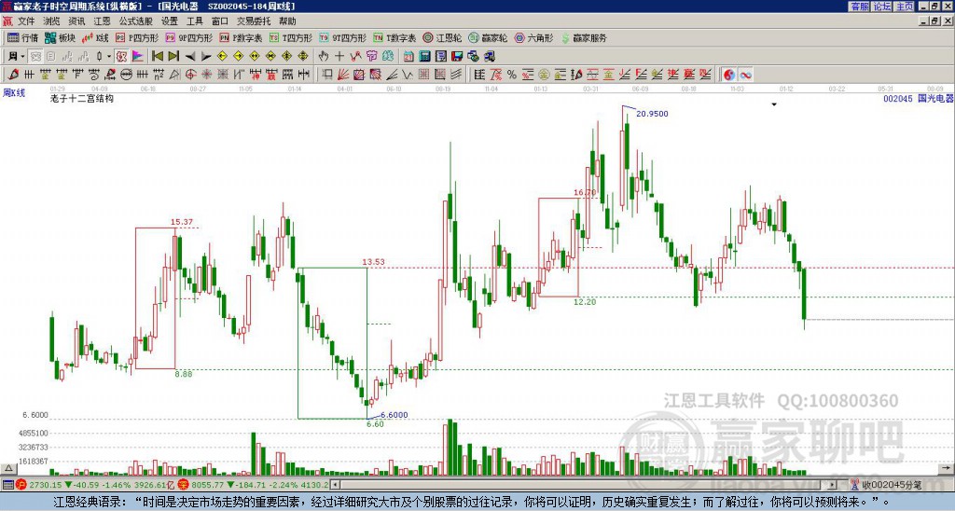The image size is (955, 511).
Task: Toggle the 权 adjusted-price button
Action: pos(121,57)
